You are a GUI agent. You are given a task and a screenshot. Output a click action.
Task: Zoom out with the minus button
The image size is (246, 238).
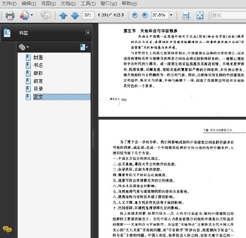(x=135, y=15)
